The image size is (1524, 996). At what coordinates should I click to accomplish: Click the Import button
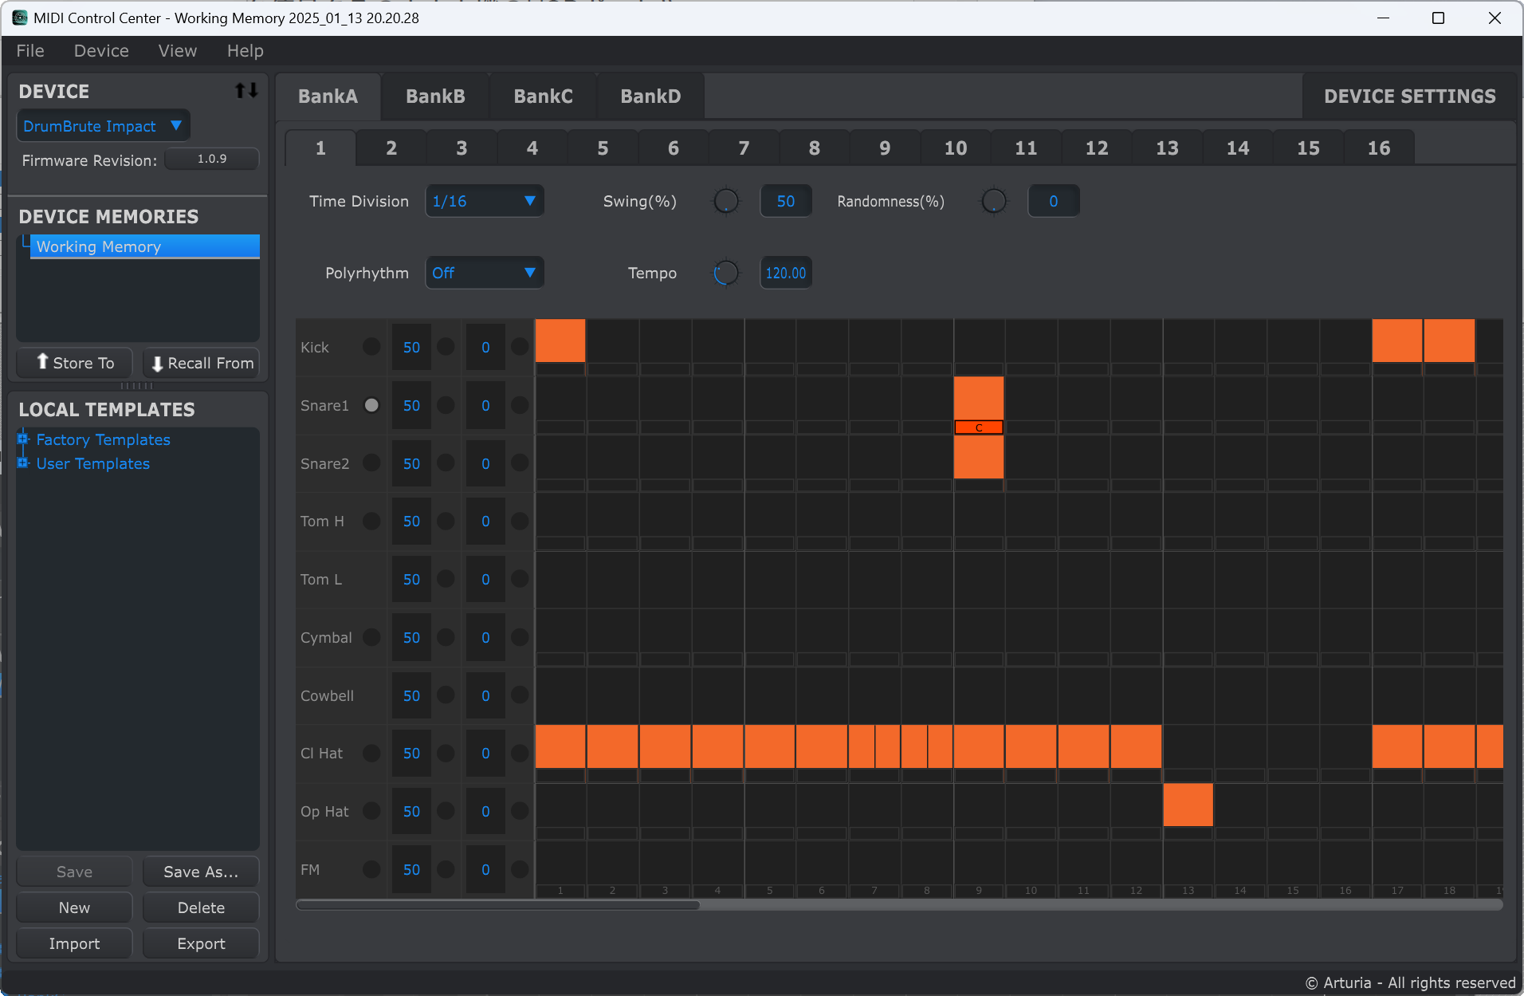pos(75,943)
